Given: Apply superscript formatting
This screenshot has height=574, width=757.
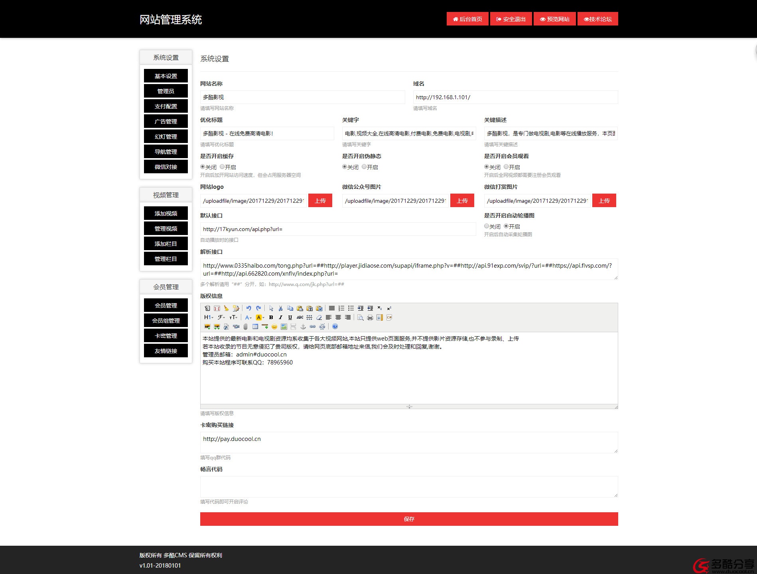Looking at the screenshot, I should 389,308.
